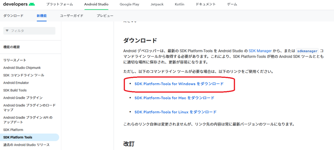Download SDK Platform-Tools for Mac
Screen dimensions: 334x150
pos(175,98)
